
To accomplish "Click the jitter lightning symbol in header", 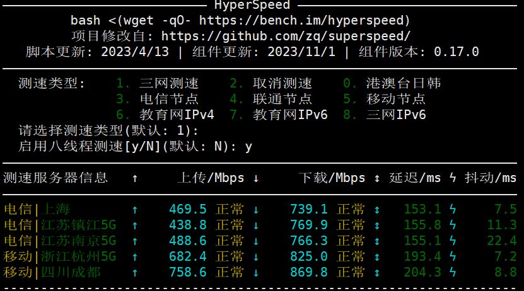I will point(453,178).
